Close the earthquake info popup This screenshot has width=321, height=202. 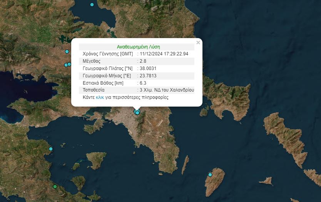click(198, 43)
